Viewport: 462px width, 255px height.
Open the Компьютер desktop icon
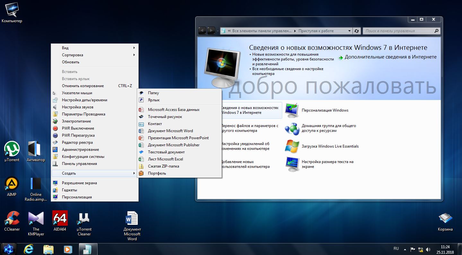coord(12,13)
